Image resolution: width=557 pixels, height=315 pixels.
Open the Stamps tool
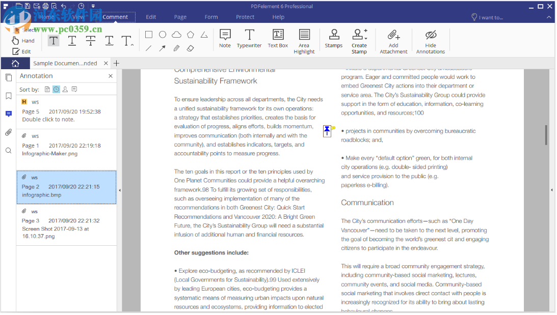(334, 39)
